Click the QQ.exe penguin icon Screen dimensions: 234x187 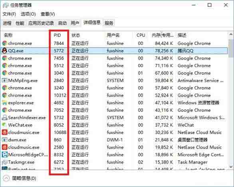pos(4,51)
